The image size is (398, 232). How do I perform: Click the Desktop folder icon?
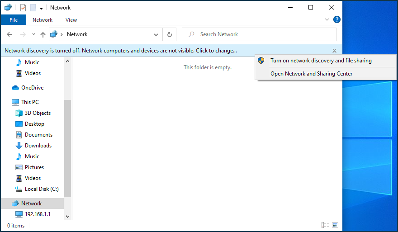click(19, 124)
